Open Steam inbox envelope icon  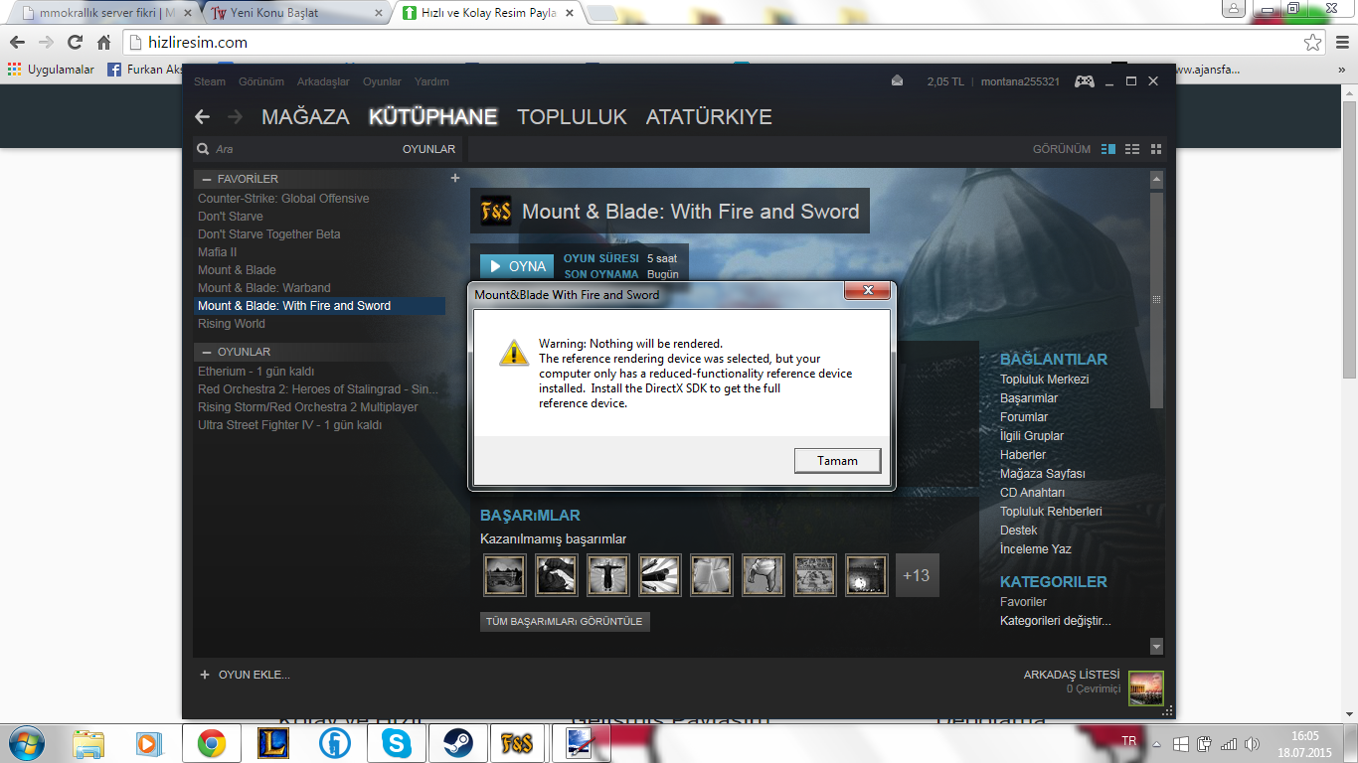tap(898, 81)
